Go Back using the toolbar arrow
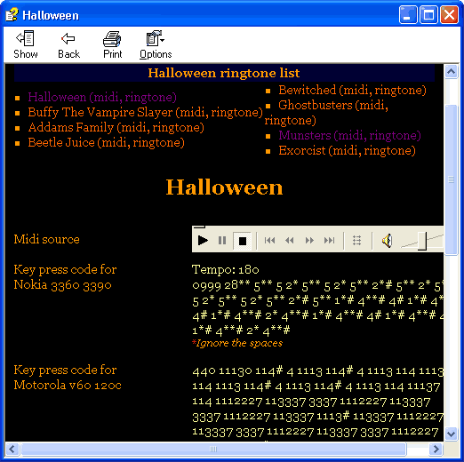 coord(68,44)
